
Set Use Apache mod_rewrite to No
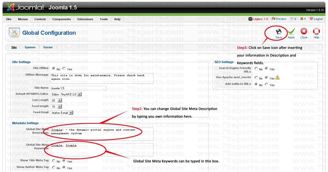click(256, 78)
